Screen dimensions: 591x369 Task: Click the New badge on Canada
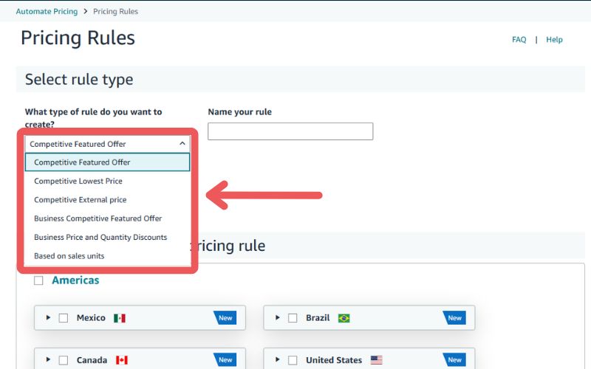point(225,360)
